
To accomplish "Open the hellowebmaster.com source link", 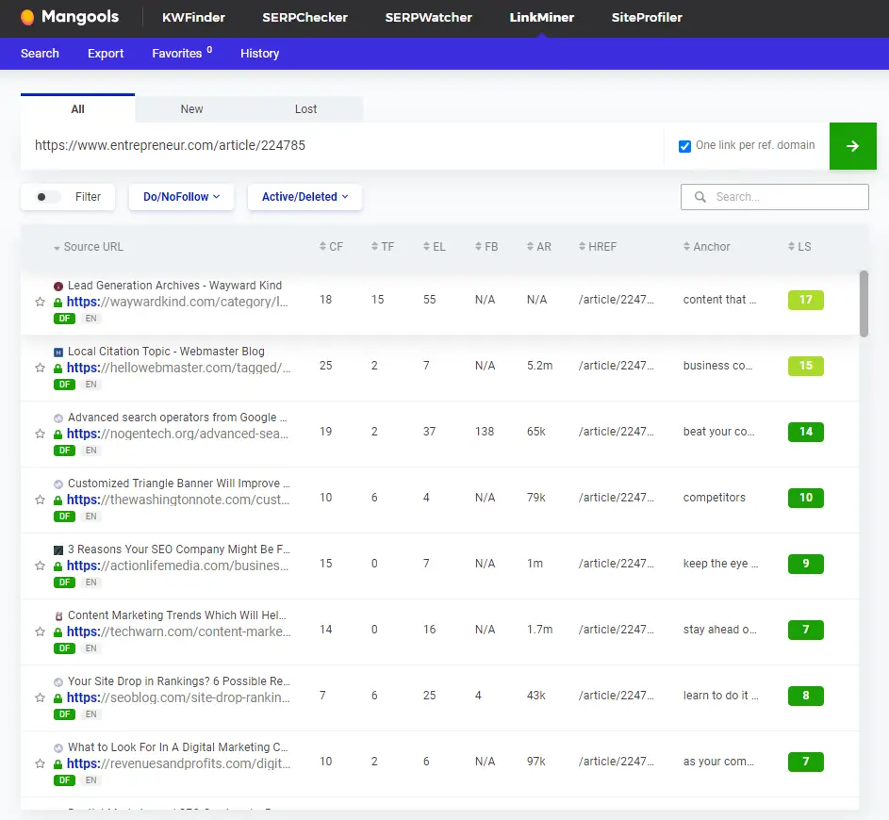I will pos(178,368).
